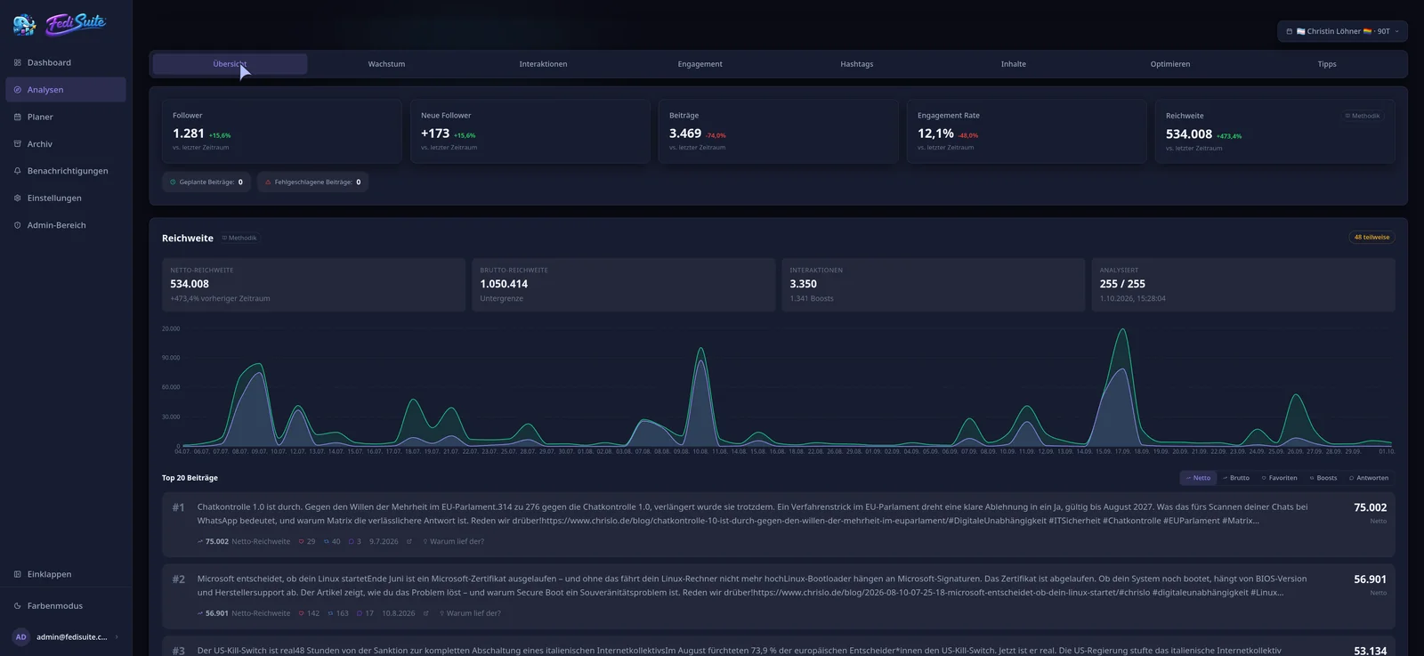Click the Fehlgeschlagene Beiträge warning indicator
The image size is (1424, 656).
(312, 182)
